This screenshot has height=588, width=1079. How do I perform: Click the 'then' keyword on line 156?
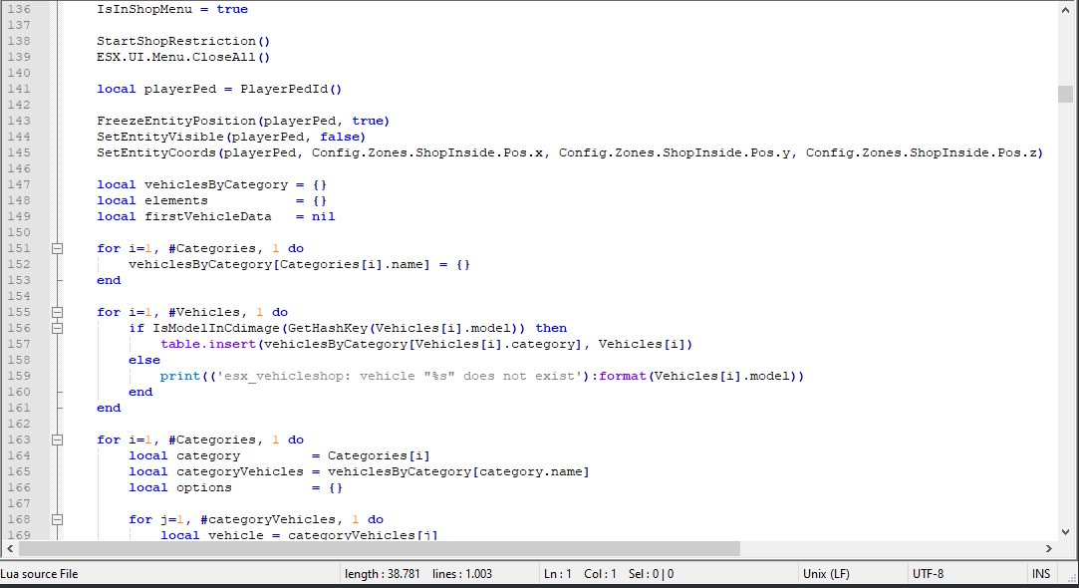tap(551, 329)
